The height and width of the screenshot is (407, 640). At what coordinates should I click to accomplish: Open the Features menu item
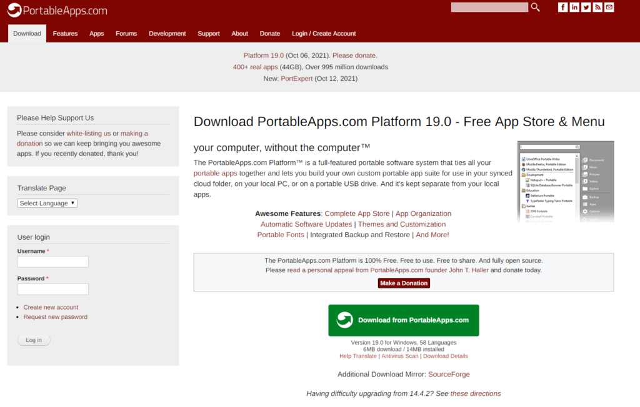click(x=65, y=34)
